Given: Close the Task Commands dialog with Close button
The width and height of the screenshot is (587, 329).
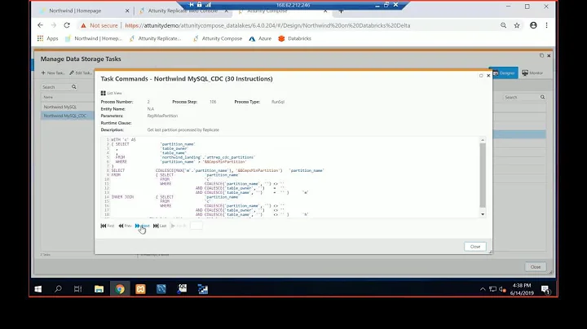Looking at the screenshot, I should point(475,247).
